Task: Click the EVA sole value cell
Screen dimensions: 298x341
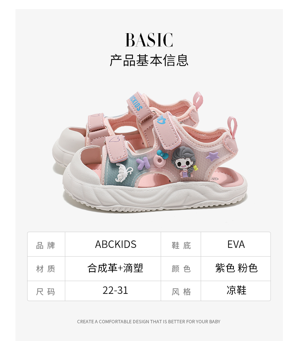Action: [x=236, y=244]
